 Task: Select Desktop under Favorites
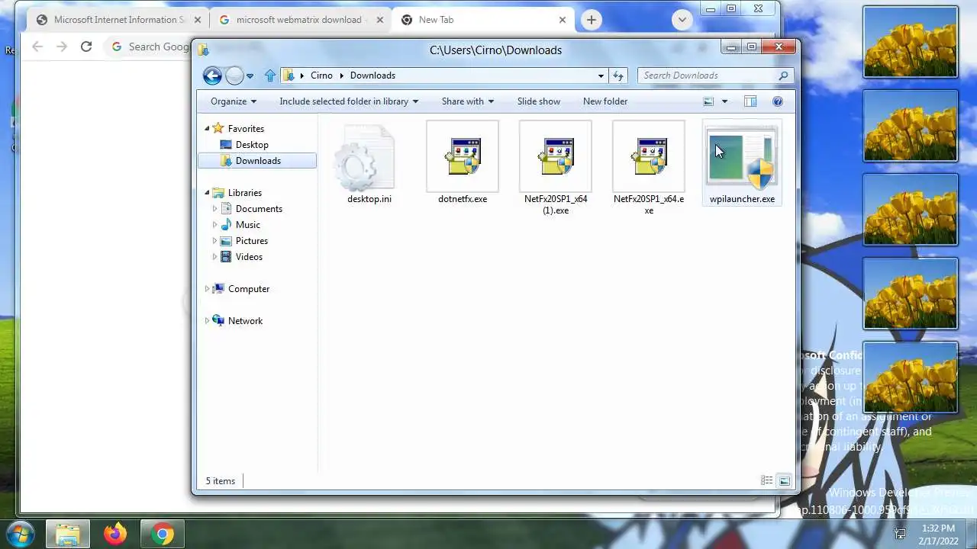click(x=252, y=145)
